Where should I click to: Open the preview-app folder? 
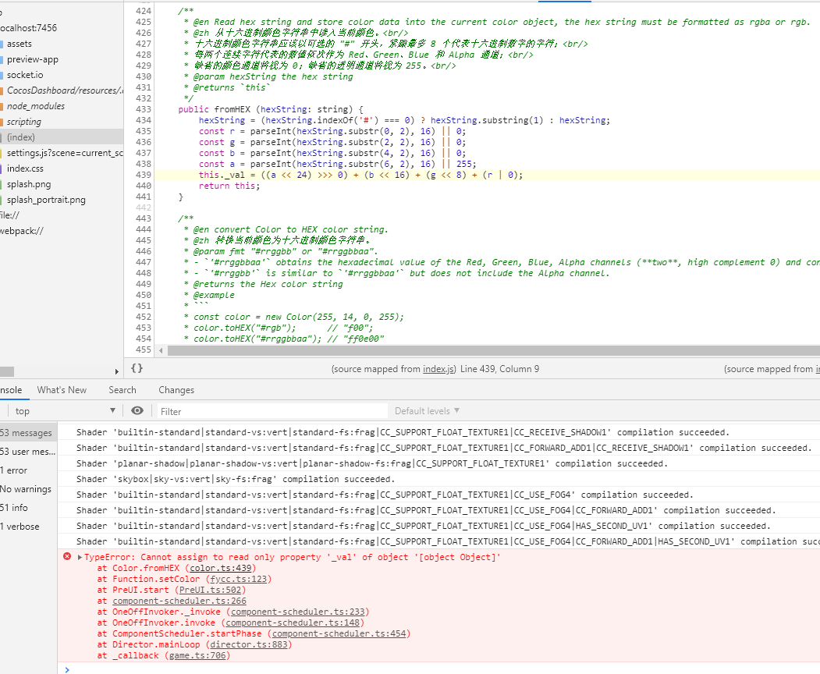[x=32, y=59]
